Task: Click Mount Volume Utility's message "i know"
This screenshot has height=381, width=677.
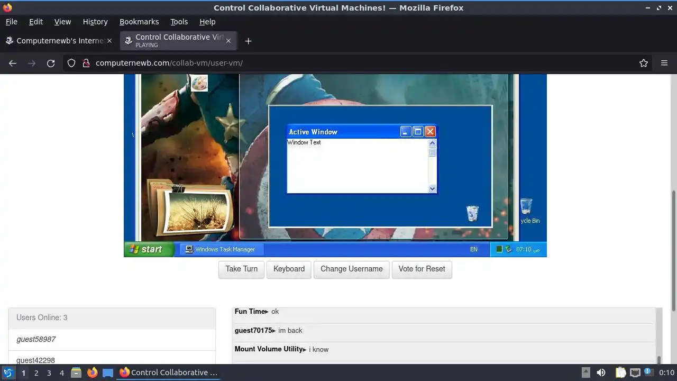Action: tap(319, 349)
